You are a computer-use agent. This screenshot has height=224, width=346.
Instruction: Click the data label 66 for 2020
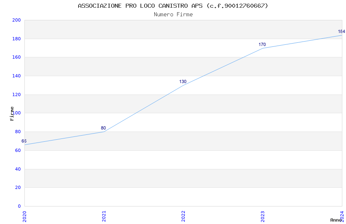pyautogui.click(x=24, y=141)
